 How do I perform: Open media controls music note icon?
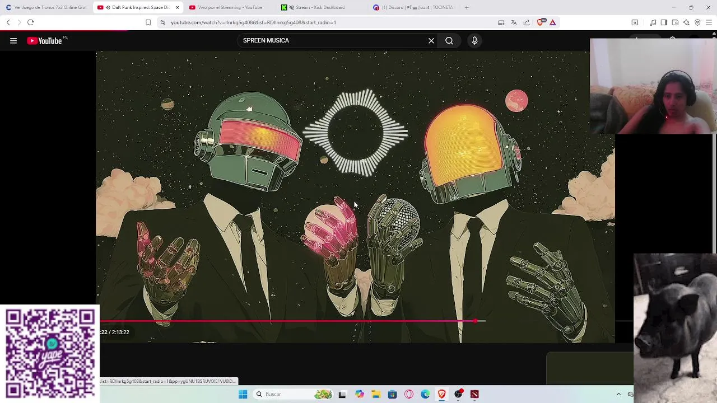[653, 22]
